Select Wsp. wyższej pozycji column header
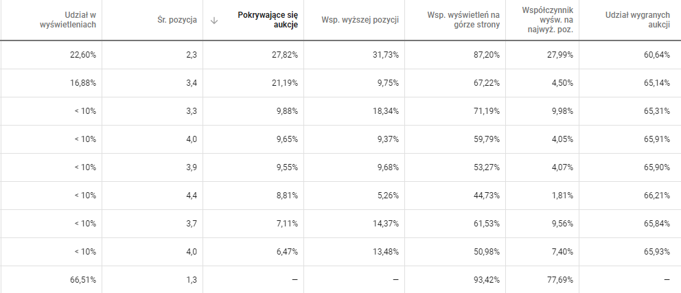This screenshot has width=681, height=293. click(x=360, y=20)
